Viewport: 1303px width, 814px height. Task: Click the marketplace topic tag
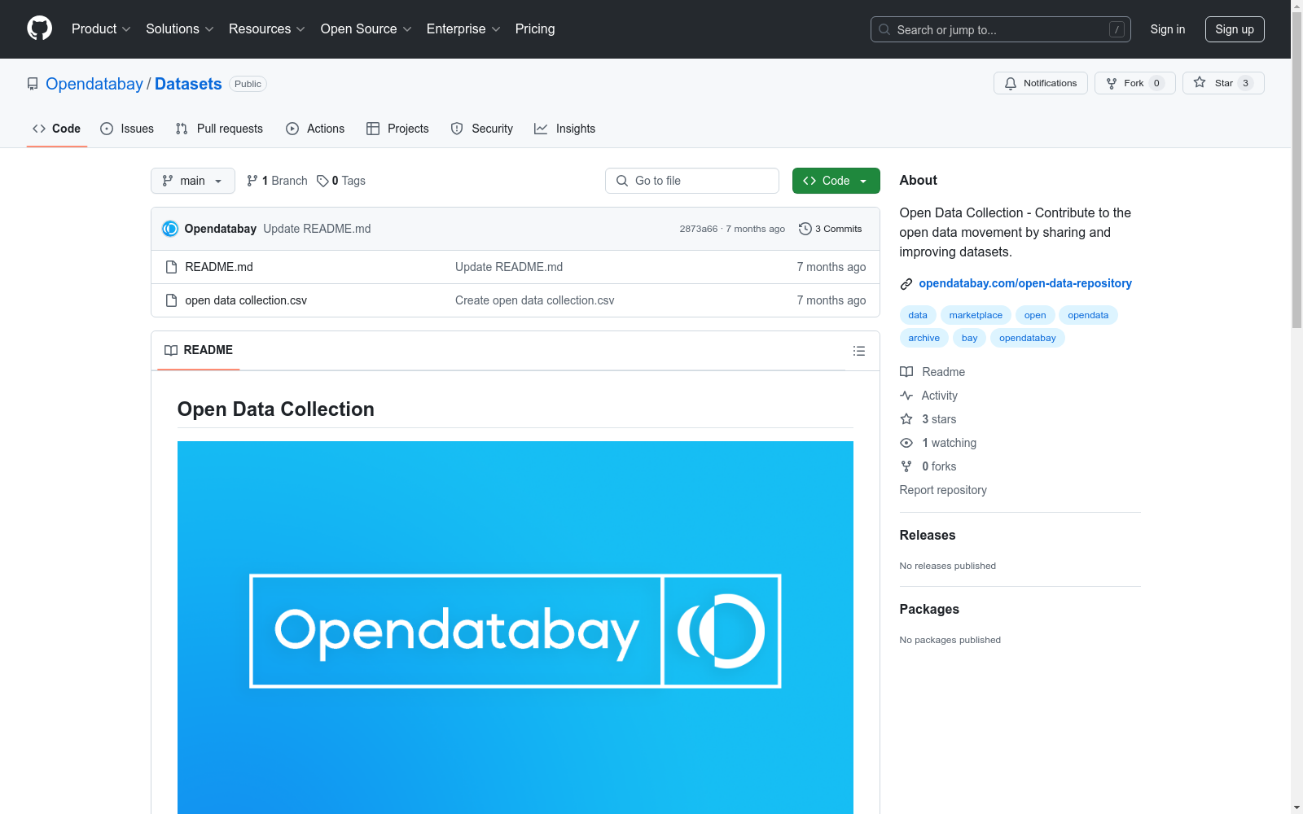pos(976,315)
